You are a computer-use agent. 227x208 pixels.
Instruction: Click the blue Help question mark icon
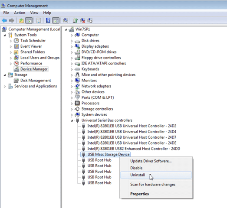48,20
